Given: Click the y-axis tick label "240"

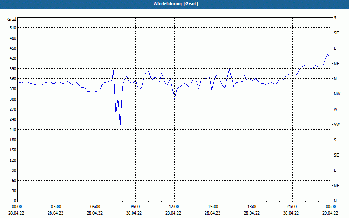Looking at the screenshot, I should pos(13,119).
